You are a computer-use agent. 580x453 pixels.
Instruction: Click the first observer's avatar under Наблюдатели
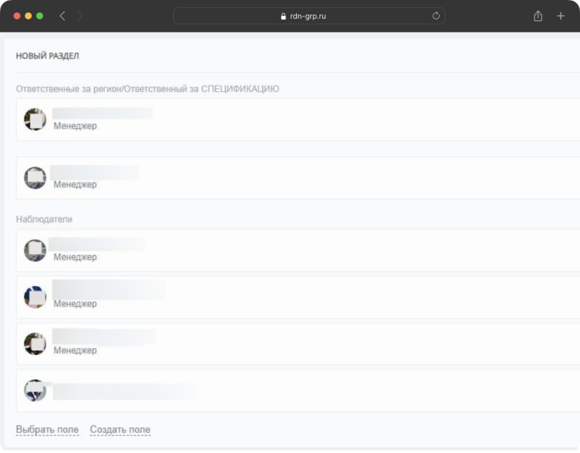pos(35,250)
